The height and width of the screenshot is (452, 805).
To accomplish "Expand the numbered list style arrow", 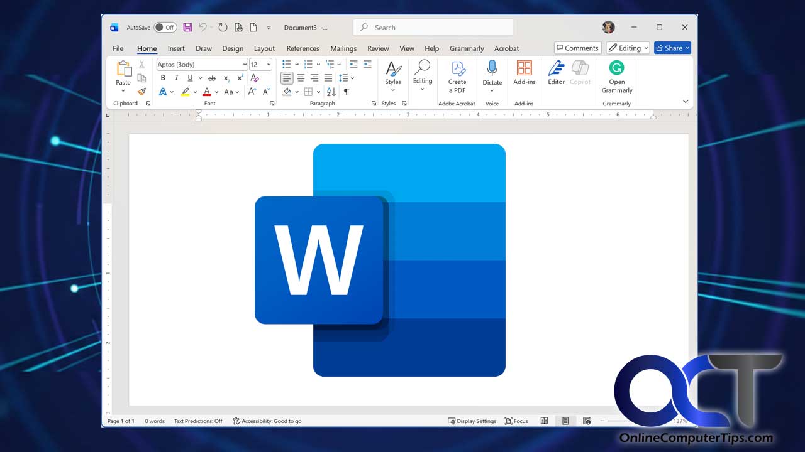I will 318,64.
